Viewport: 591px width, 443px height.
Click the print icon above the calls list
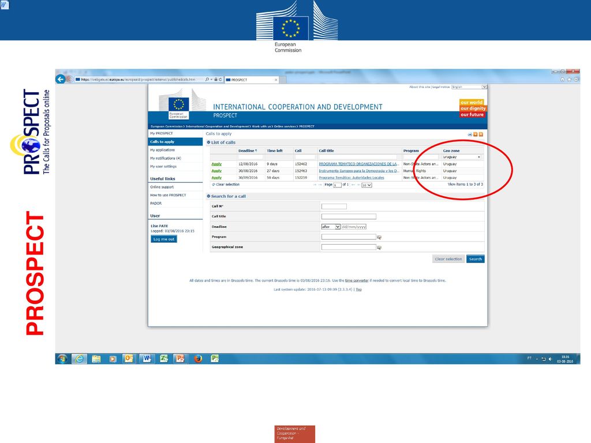pyautogui.click(x=470, y=134)
